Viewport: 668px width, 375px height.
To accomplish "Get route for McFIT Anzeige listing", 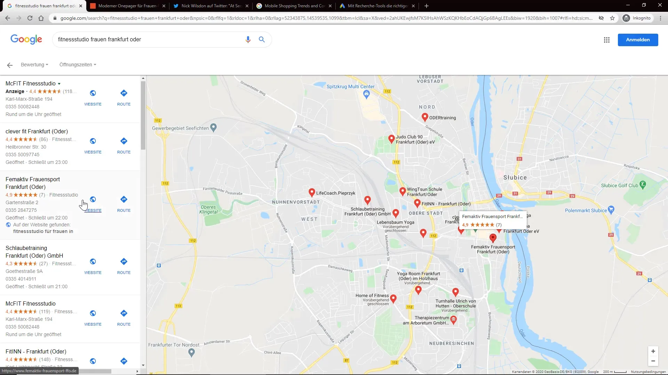I will tap(124, 93).
